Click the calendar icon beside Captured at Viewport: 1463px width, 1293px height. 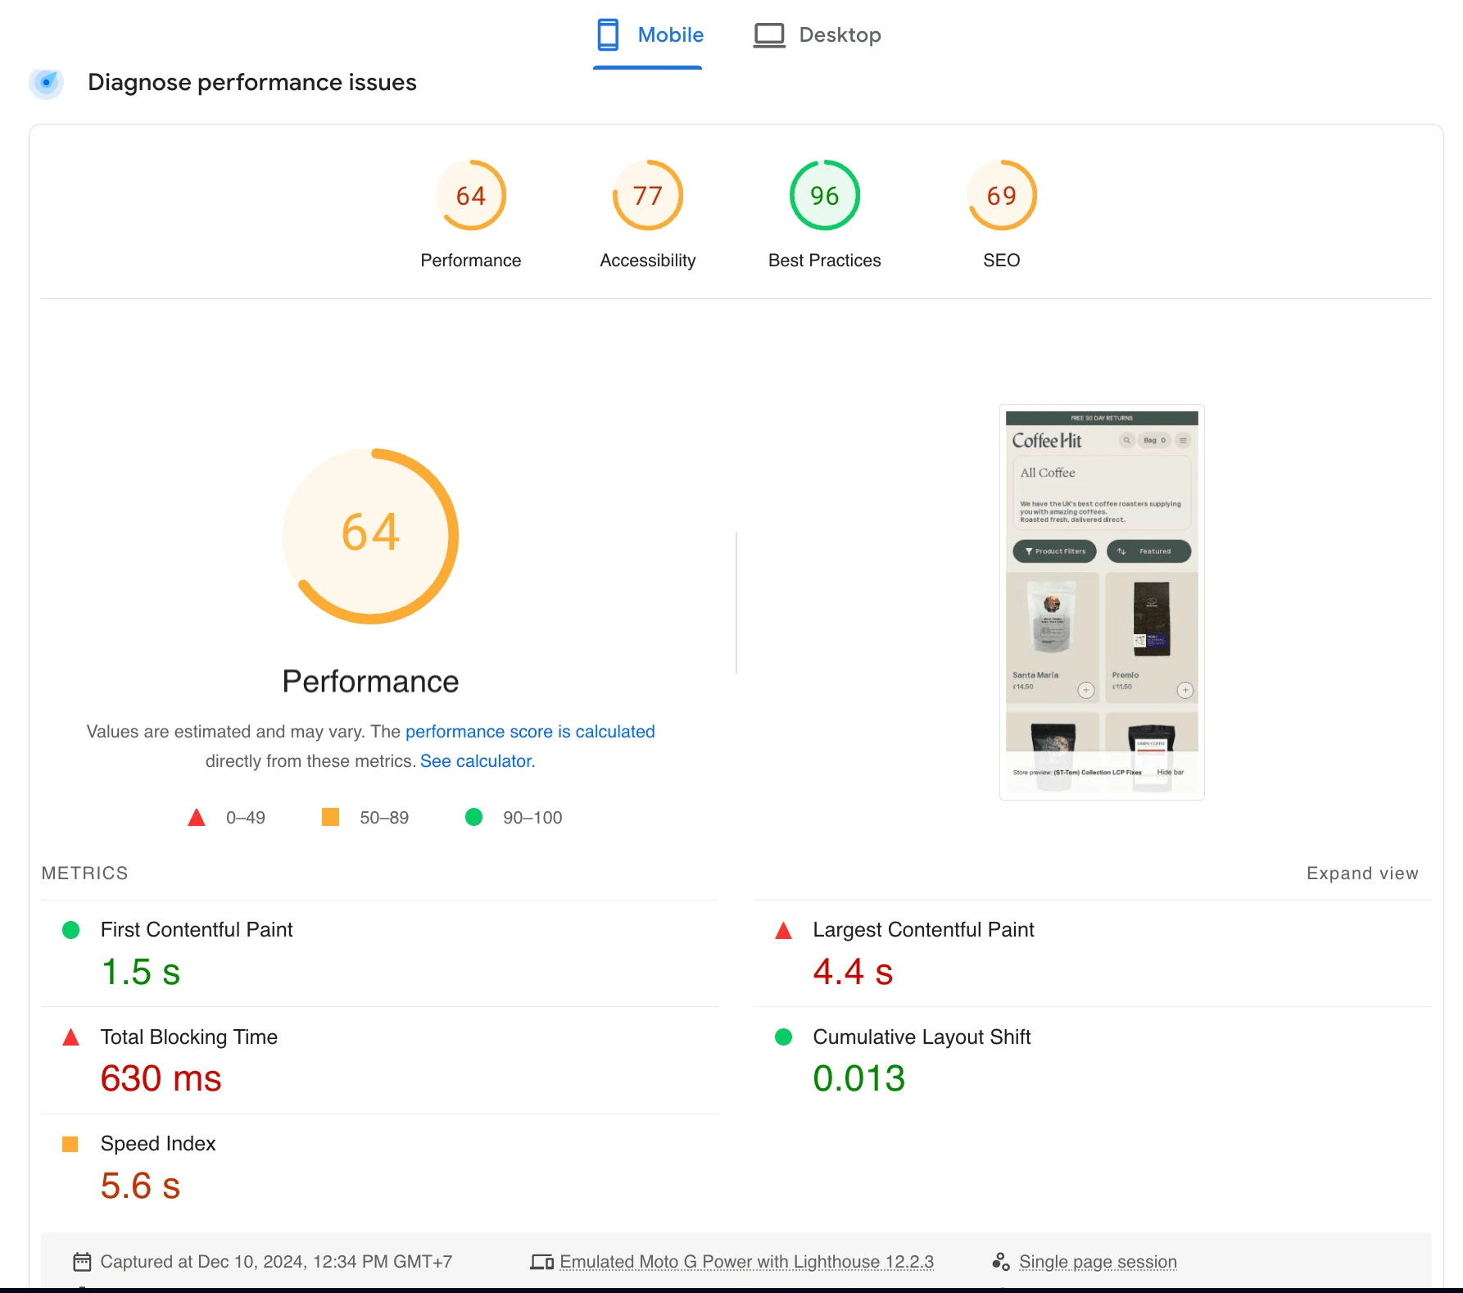point(82,1262)
